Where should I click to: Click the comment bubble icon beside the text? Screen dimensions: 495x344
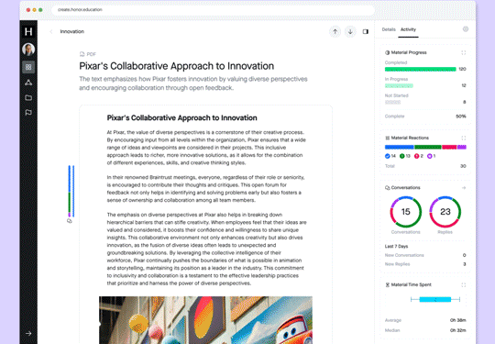coord(70,221)
